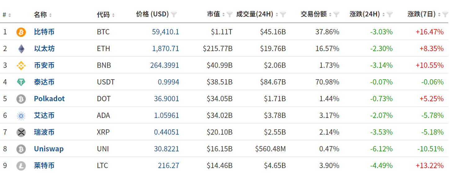Click the 代码 column header label
452x173 pixels.
tap(103, 15)
